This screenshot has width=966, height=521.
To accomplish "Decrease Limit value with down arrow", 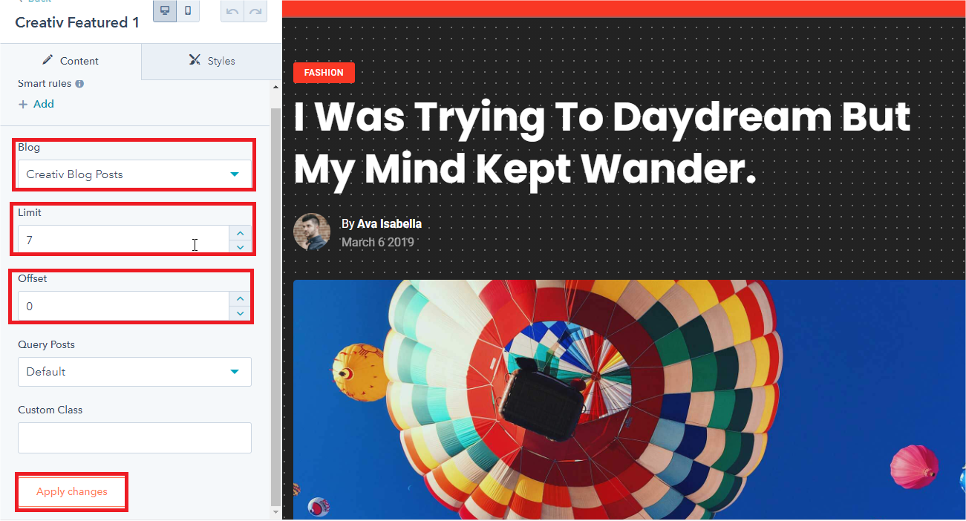I will 240,247.
